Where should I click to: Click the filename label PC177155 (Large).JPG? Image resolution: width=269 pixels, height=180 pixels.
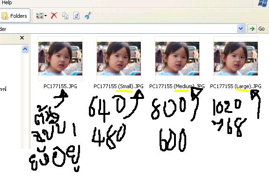coord(236,86)
